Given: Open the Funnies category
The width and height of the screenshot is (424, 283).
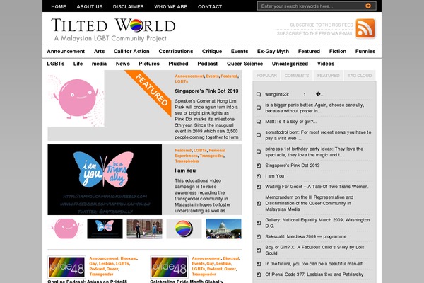Looking at the screenshot, I should 365,51.
